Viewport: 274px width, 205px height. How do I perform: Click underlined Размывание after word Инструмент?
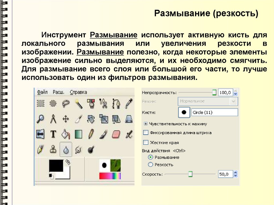tap(113, 35)
